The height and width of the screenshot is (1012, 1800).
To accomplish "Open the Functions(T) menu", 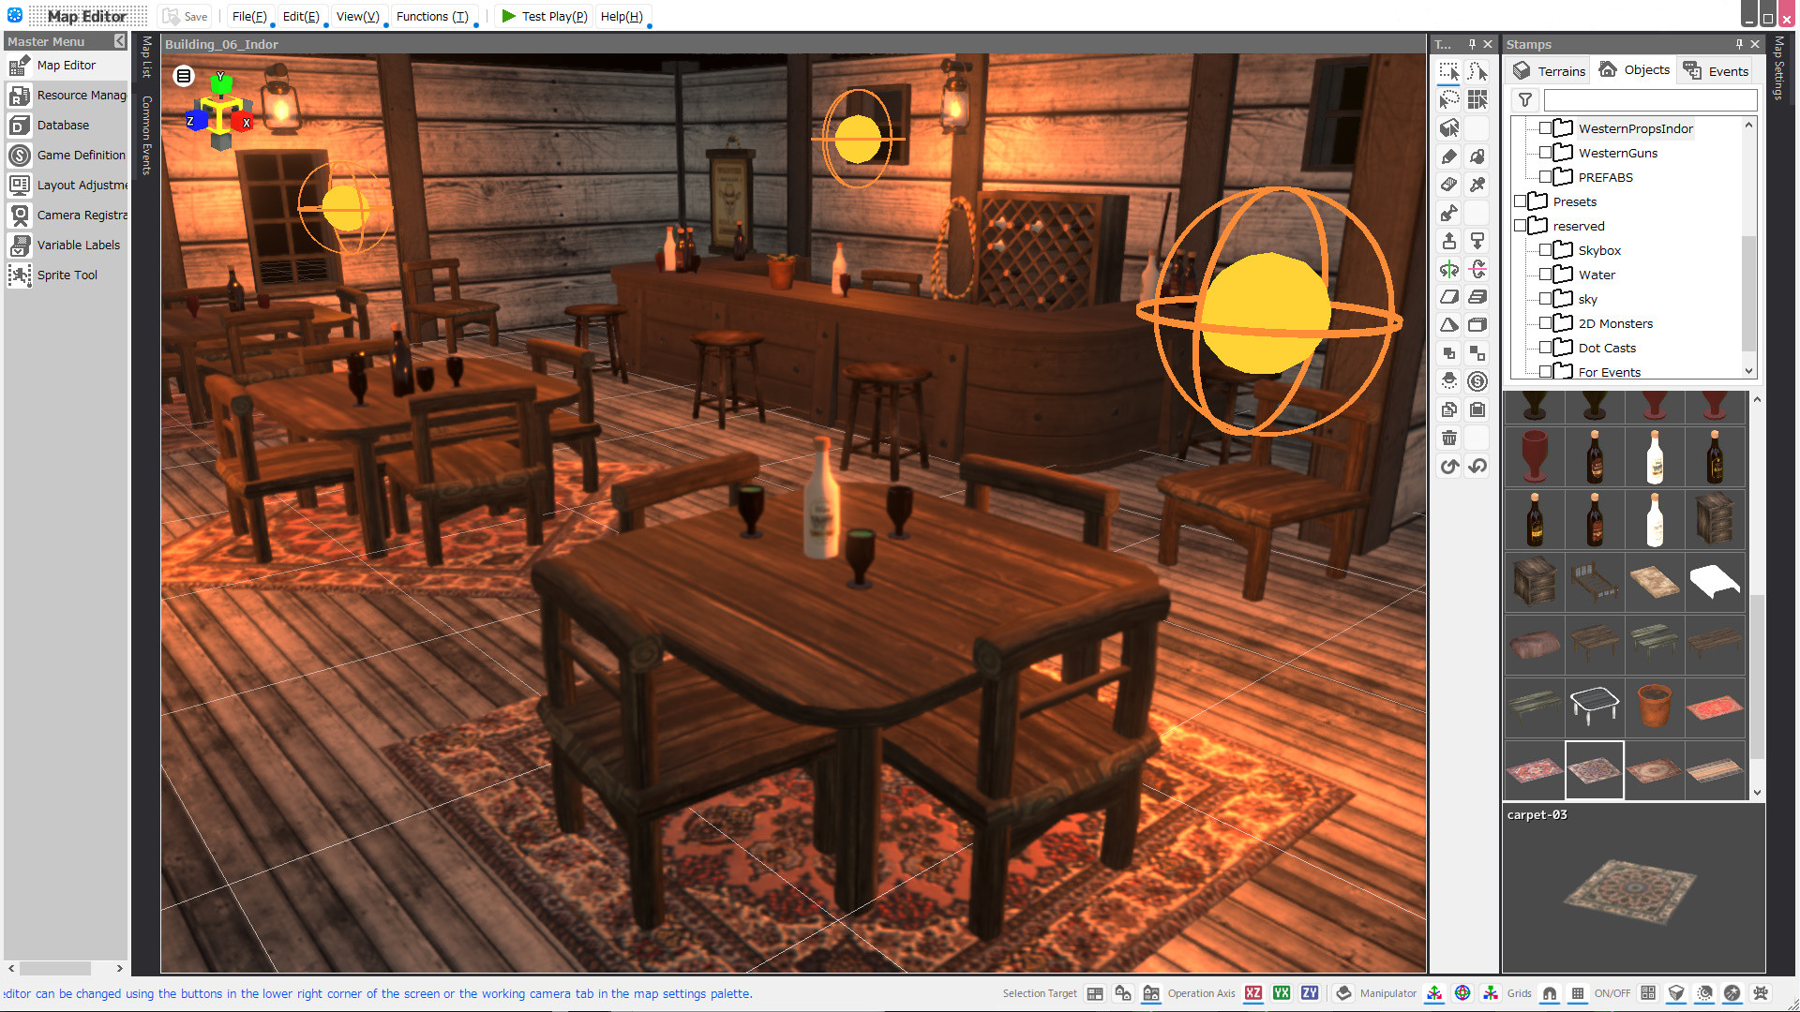I will 433,16.
